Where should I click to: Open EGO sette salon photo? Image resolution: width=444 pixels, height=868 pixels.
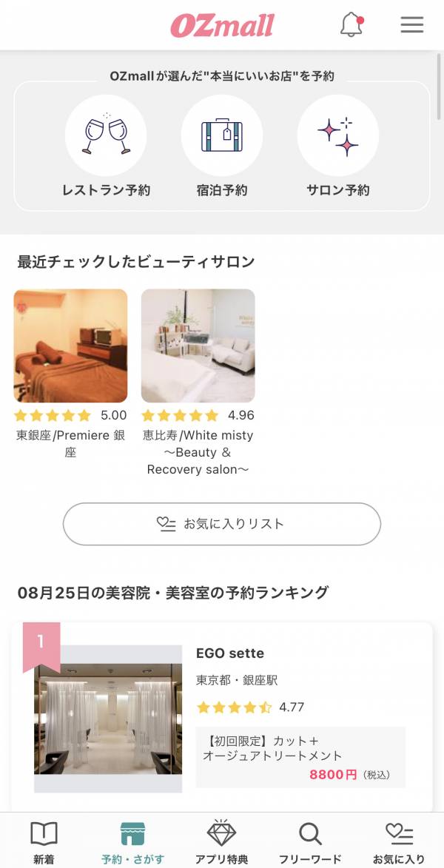(x=108, y=719)
